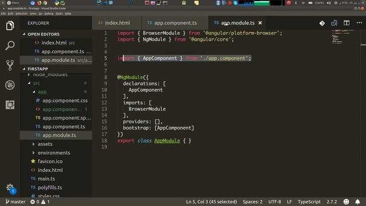Expand the assets folder

point(45,144)
